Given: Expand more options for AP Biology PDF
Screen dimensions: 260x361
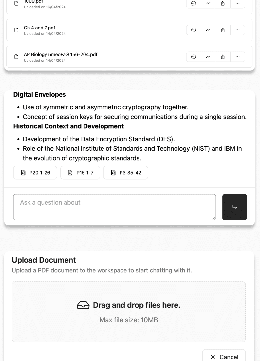Looking at the screenshot, I should (237, 57).
